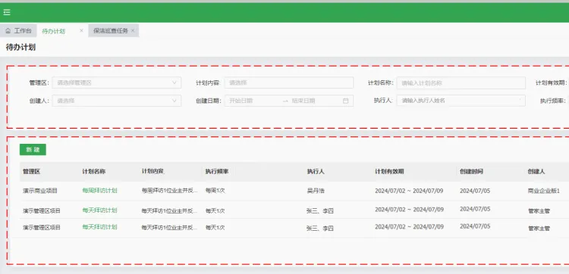Screen dimensions: 569x274
Task: Open the 每周拜访计划 link
Action: pos(100,191)
